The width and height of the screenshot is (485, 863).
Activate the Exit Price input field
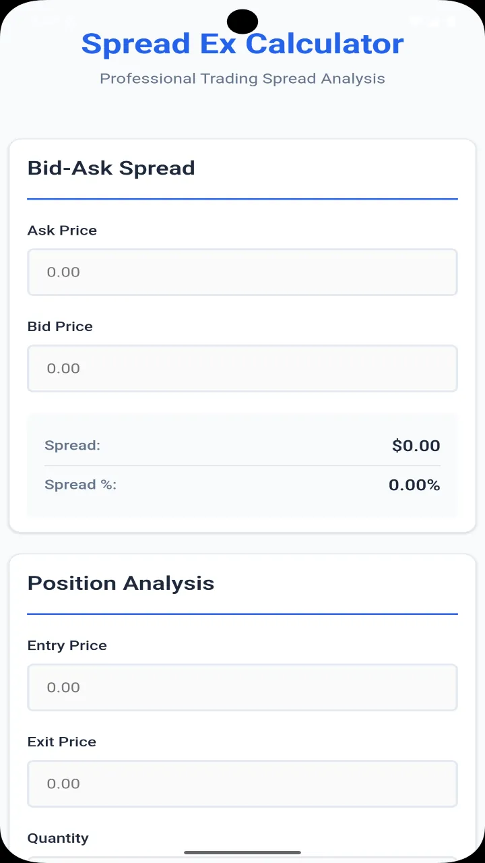click(x=243, y=784)
